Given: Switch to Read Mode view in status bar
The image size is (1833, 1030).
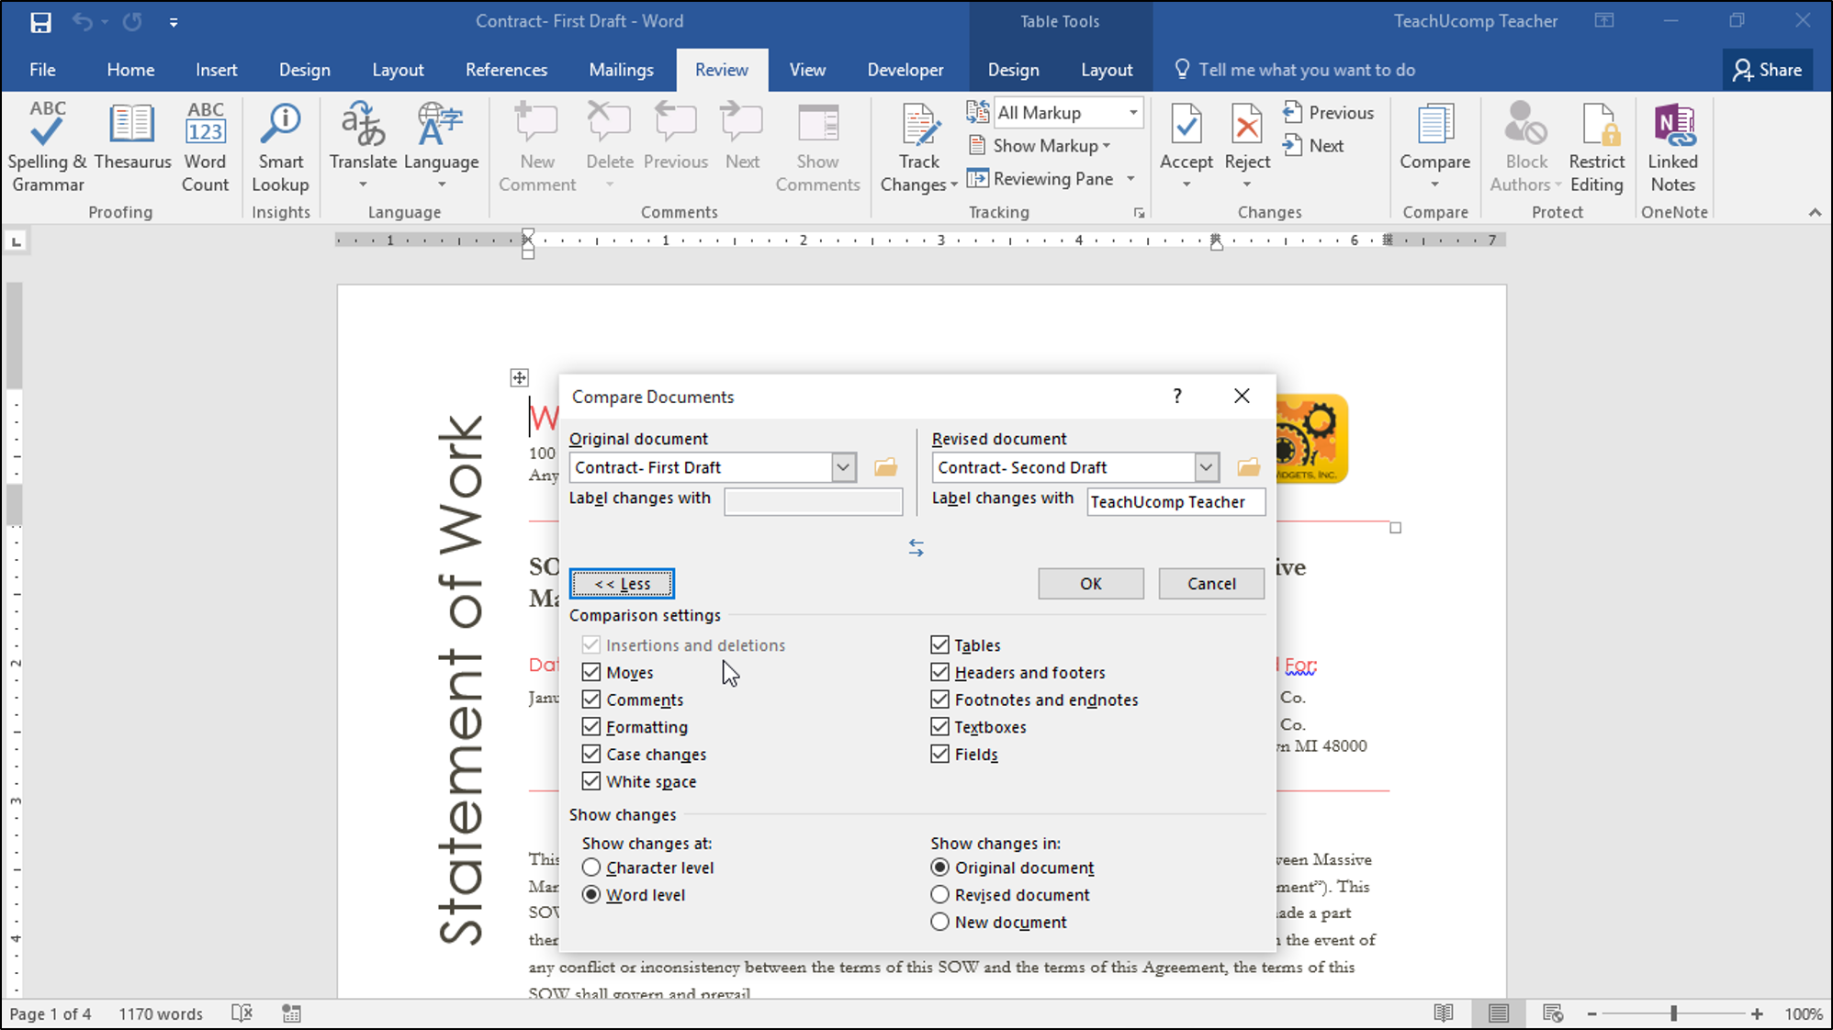Looking at the screenshot, I should click(x=1444, y=1013).
